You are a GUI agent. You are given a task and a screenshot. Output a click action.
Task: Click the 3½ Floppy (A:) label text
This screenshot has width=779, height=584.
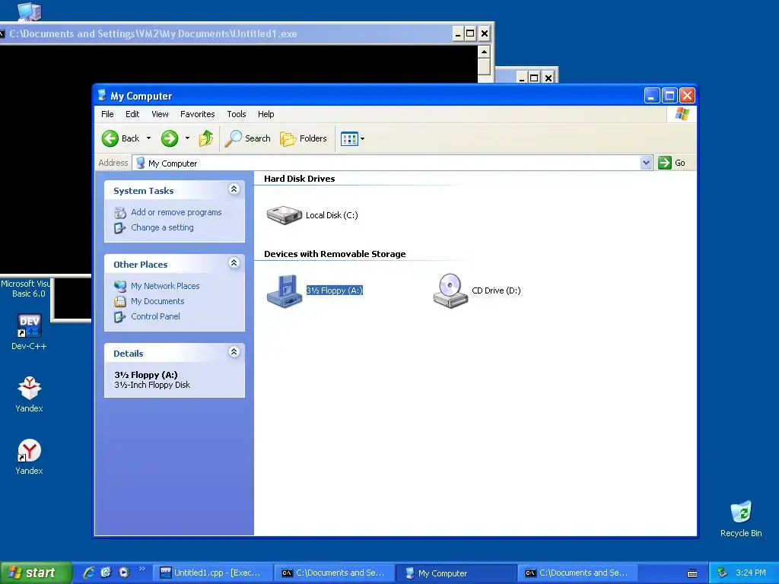[x=335, y=290]
